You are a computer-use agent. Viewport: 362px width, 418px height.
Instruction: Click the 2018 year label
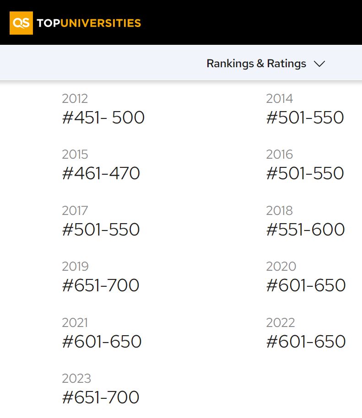pos(279,210)
